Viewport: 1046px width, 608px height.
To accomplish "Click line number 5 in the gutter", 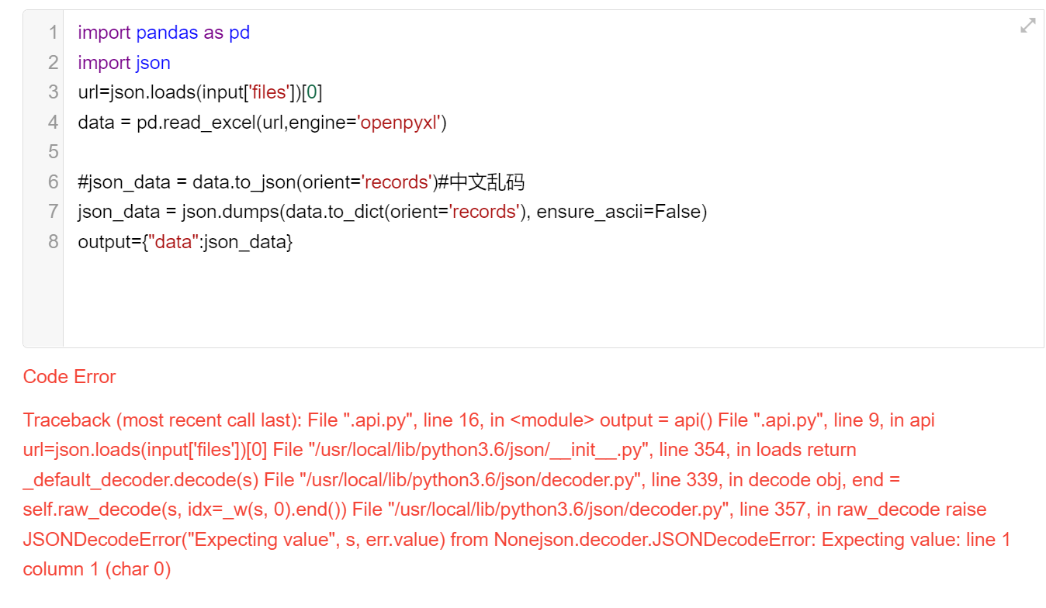I will point(53,152).
